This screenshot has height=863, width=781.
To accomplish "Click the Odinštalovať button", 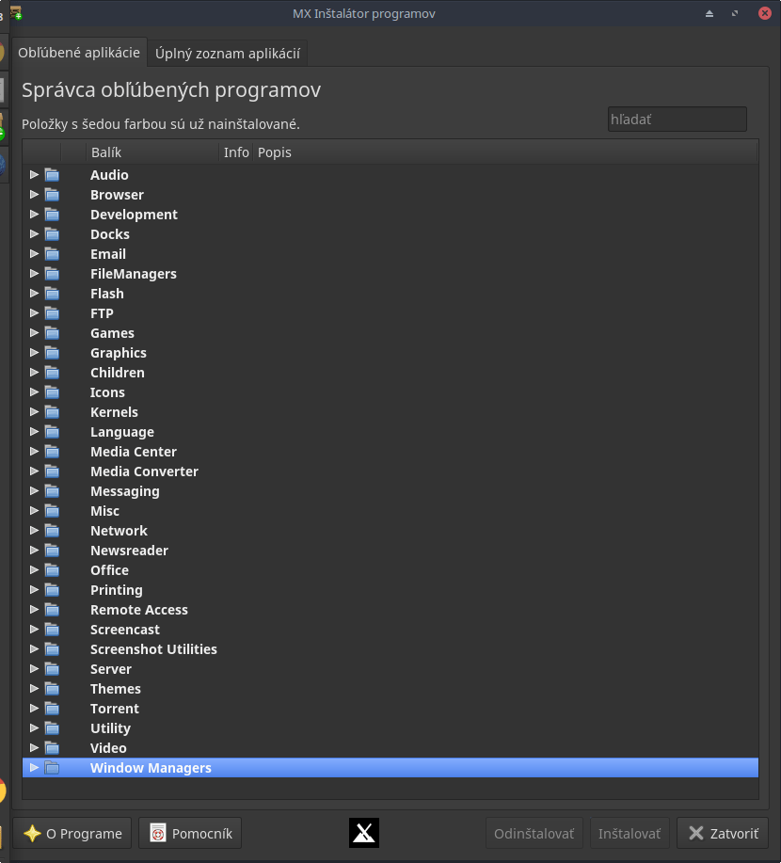I will coord(534,833).
